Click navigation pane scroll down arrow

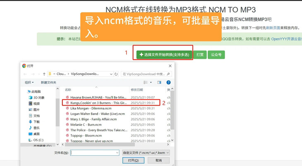pos(58,144)
